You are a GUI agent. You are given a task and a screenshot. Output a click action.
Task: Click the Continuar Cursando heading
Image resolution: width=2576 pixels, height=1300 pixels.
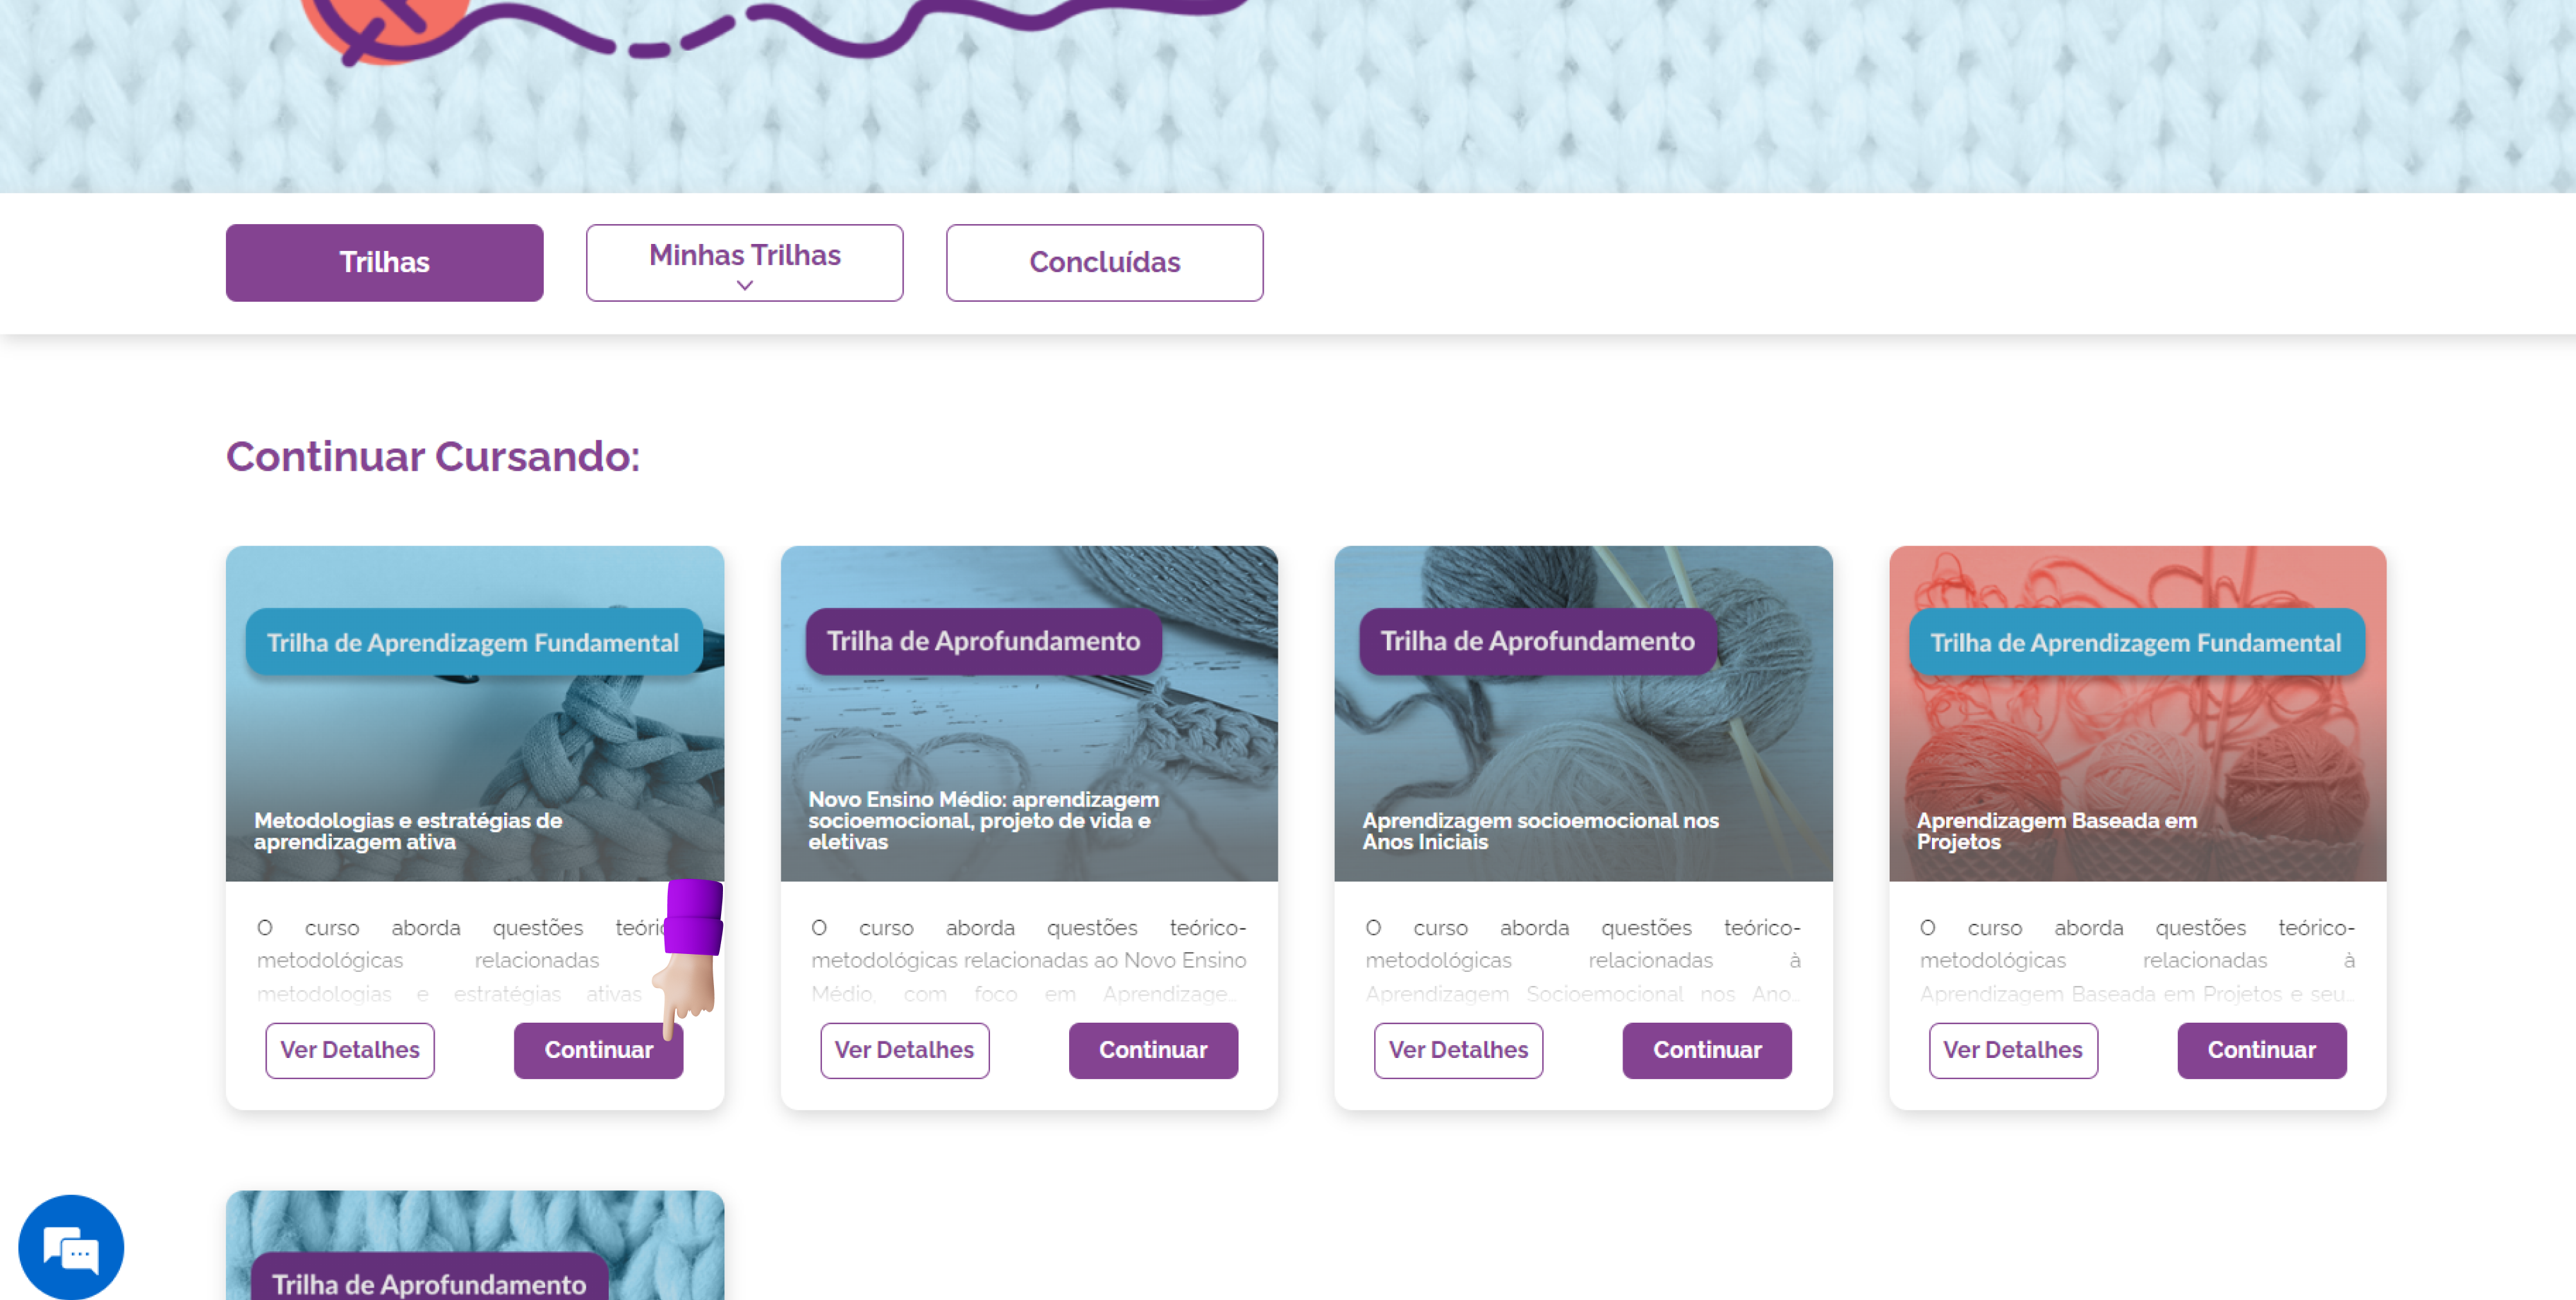[432, 457]
